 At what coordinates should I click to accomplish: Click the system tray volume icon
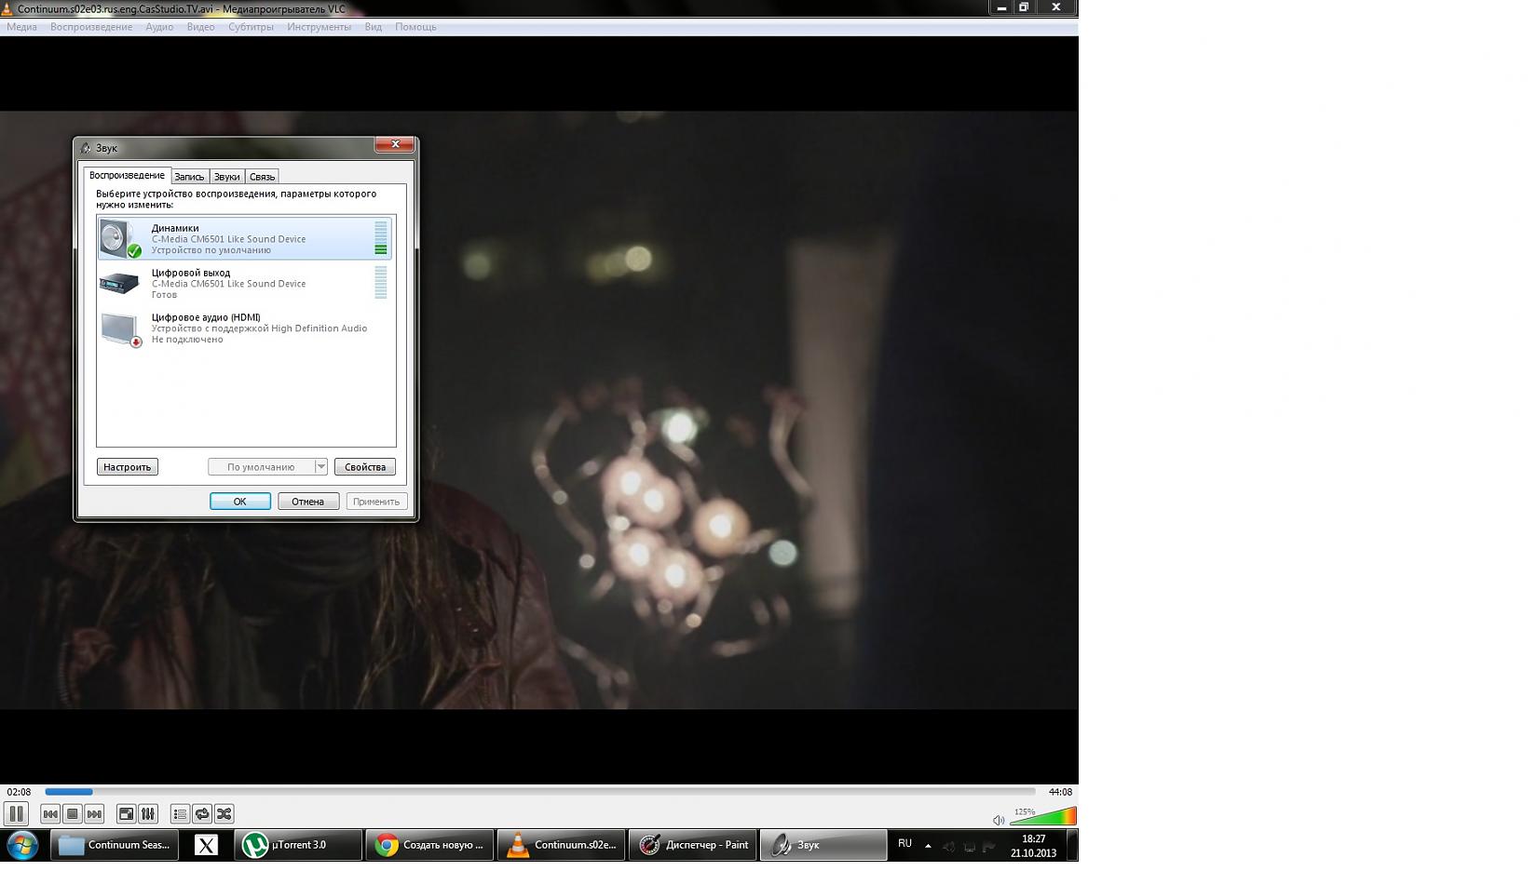tap(948, 847)
